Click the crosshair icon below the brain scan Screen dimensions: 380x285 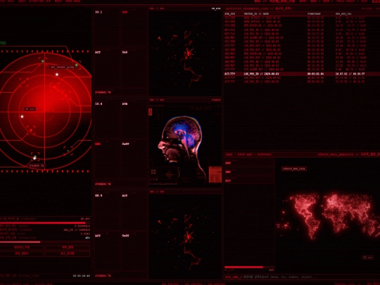click(169, 175)
